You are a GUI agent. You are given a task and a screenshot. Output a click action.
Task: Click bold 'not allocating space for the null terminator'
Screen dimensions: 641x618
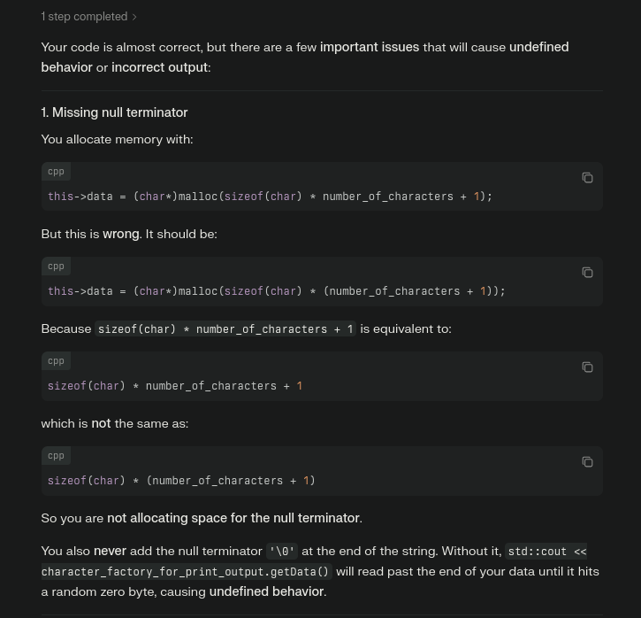pos(233,518)
